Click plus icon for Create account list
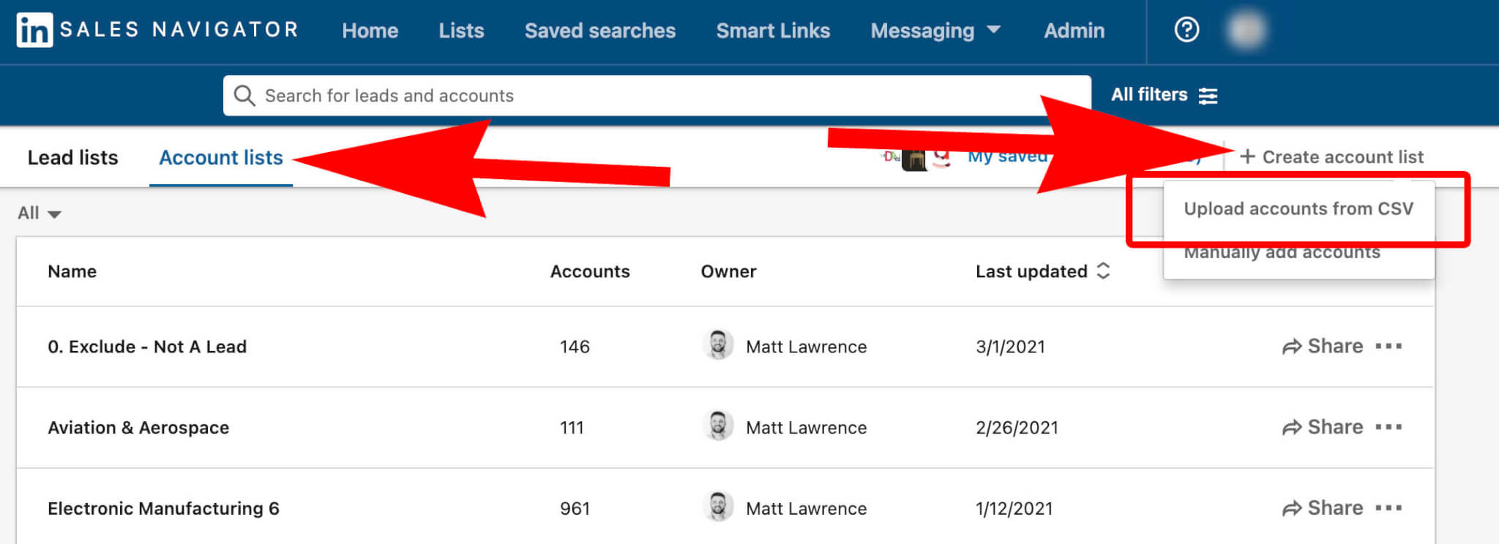Image resolution: width=1499 pixels, height=544 pixels. (x=1247, y=156)
